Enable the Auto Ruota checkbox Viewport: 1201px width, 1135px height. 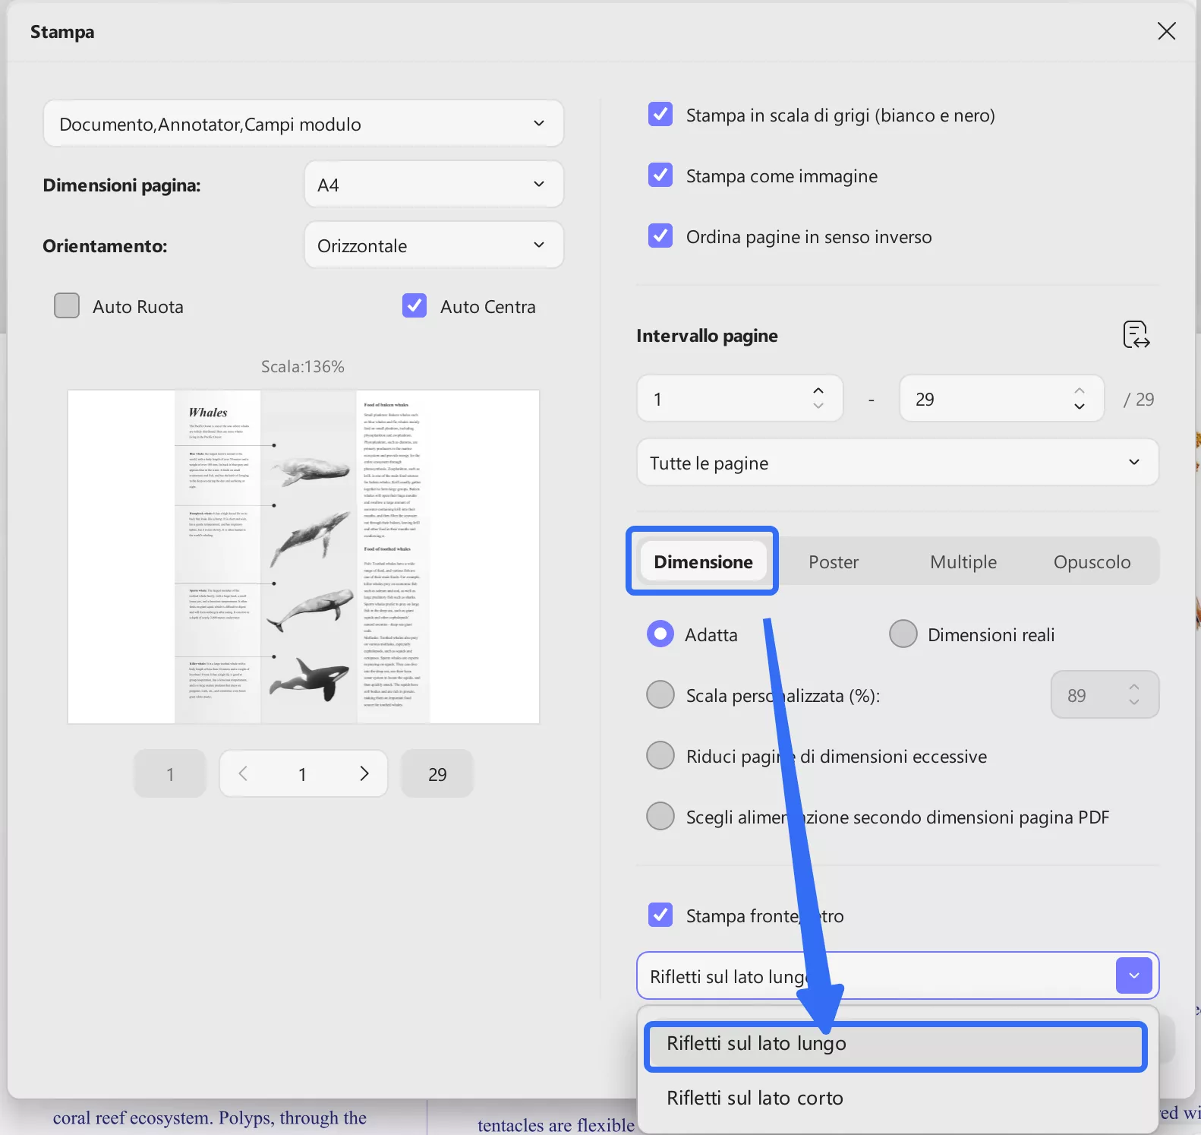pos(67,306)
